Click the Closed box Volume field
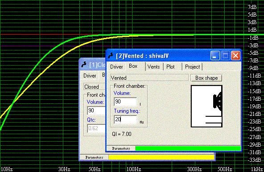The image size is (264, 172). [96, 111]
